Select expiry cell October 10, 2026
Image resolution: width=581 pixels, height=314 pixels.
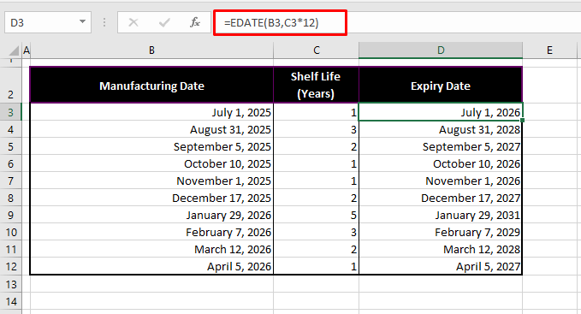coord(441,163)
